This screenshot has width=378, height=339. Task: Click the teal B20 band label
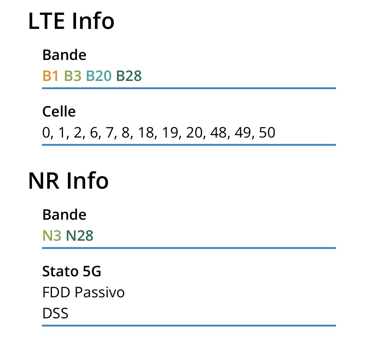point(99,76)
